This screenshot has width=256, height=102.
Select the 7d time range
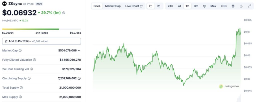pos(179,6)
